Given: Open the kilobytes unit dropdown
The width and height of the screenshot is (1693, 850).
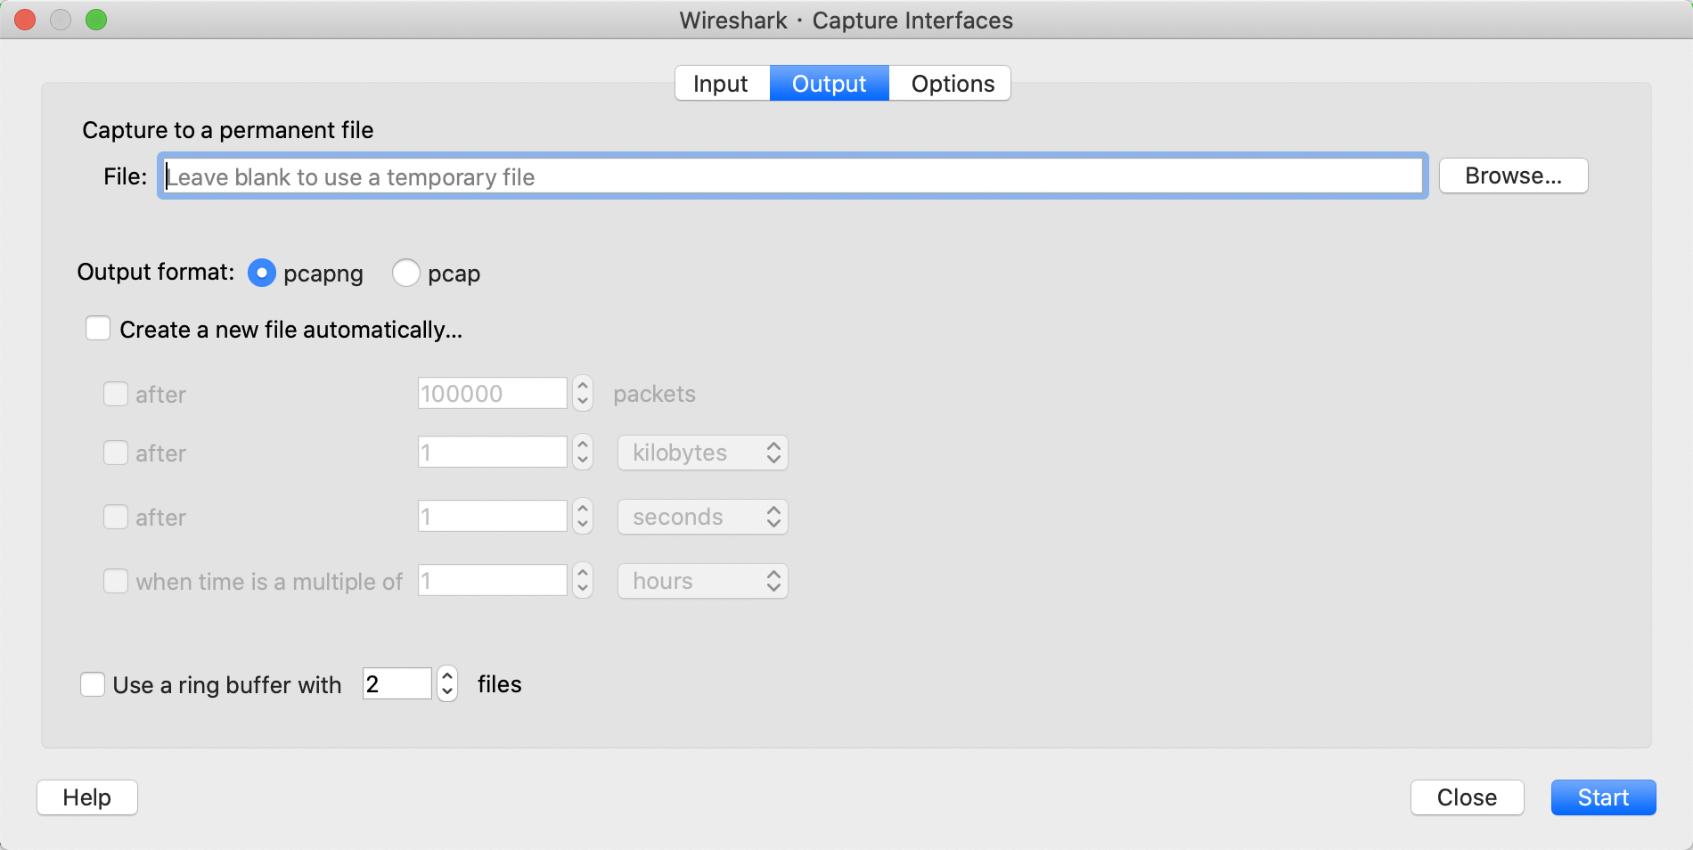Looking at the screenshot, I should (x=703, y=453).
